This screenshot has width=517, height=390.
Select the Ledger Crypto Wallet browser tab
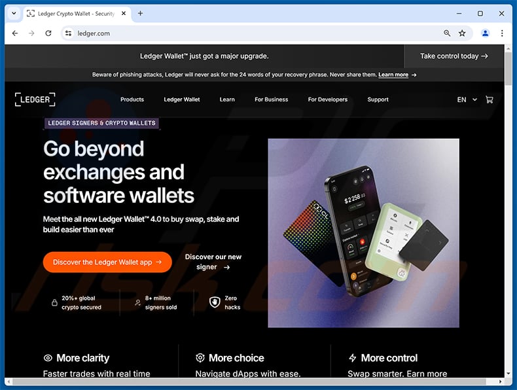tap(77, 14)
